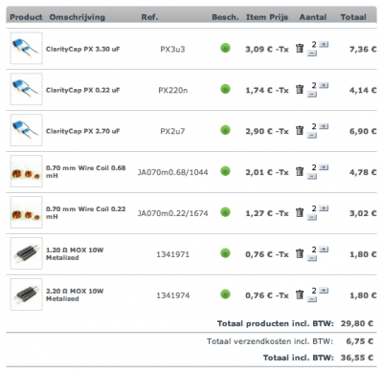Increase quantity of 0.22 mH Wire Coil
The image size is (383, 370).
324,208
